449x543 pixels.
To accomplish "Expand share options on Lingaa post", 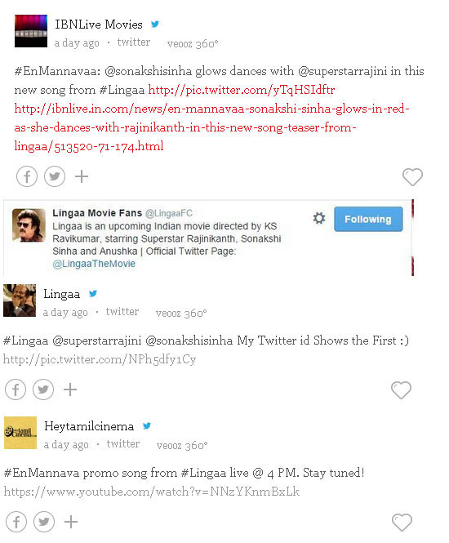I will [x=70, y=389].
